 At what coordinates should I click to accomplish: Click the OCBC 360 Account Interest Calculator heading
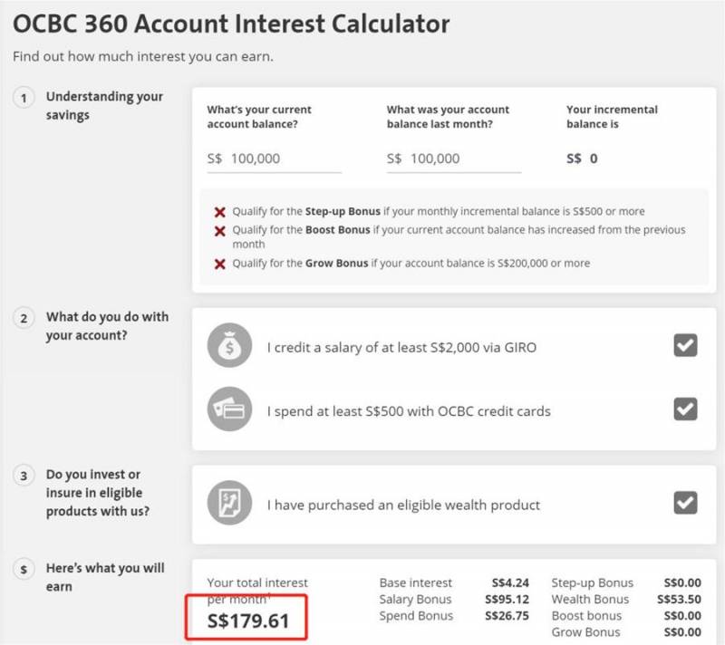(231, 24)
